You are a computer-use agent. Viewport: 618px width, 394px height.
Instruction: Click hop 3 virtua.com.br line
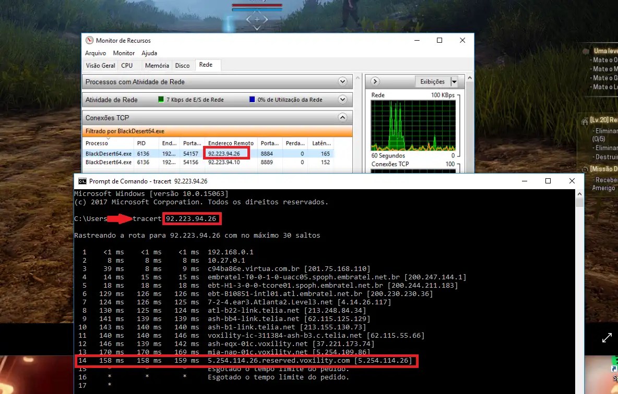point(224,269)
